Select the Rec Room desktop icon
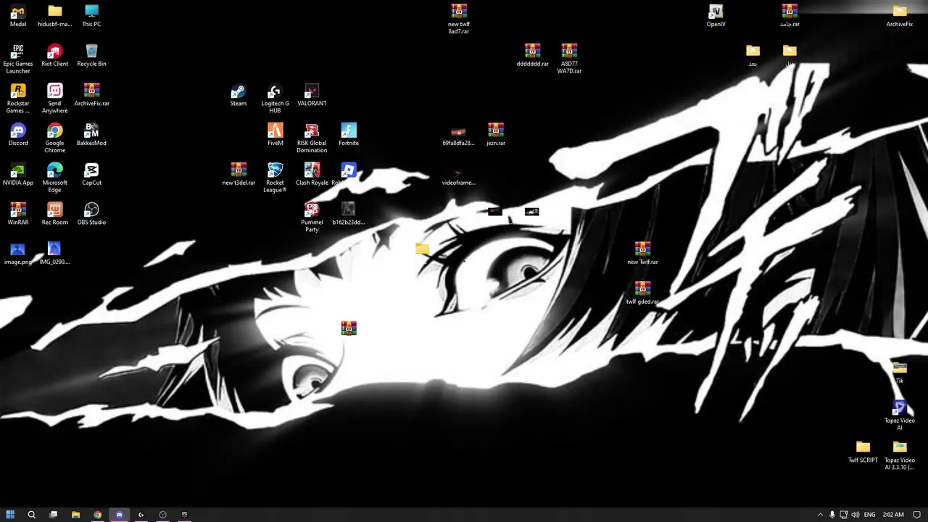Image resolution: width=928 pixels, height=522 pixels. (54, 215)
